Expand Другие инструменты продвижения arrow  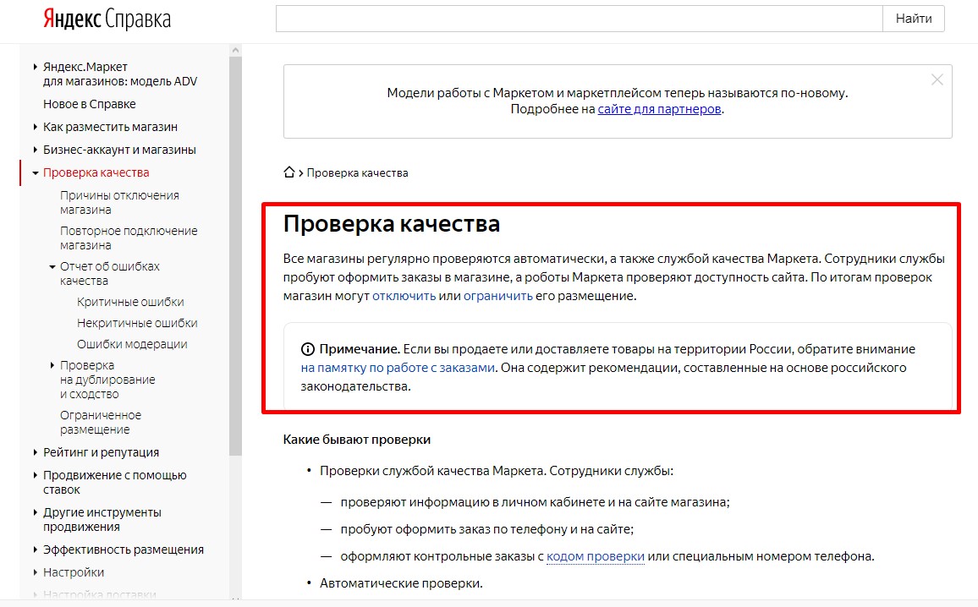35,512
